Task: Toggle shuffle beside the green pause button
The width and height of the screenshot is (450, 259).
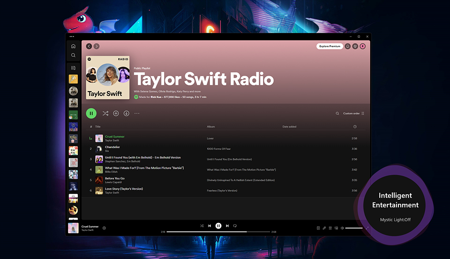Action: [105, 113]
